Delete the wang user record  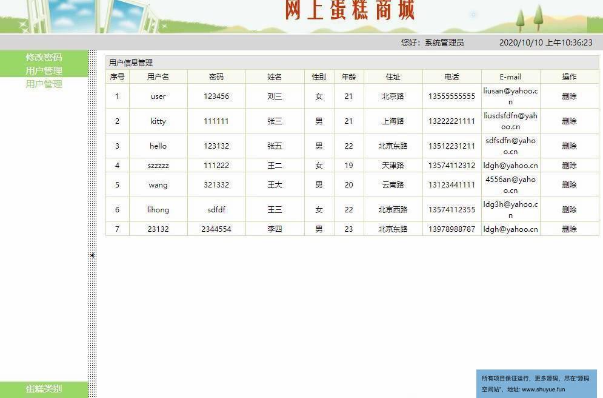tap(568, 185)
